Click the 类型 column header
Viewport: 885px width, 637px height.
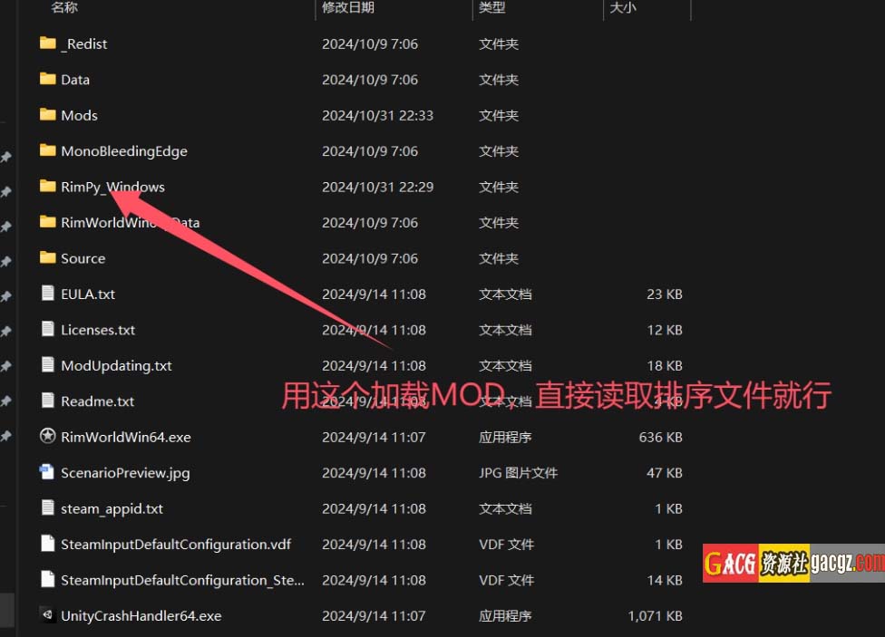click(x=492, y=8)
